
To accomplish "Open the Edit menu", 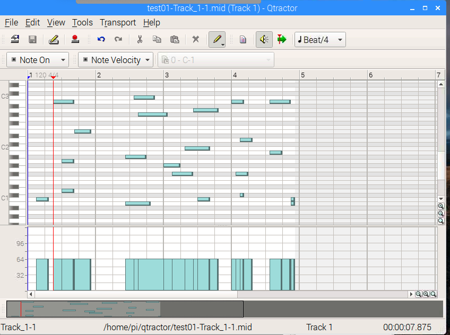I will coord(32,22).
